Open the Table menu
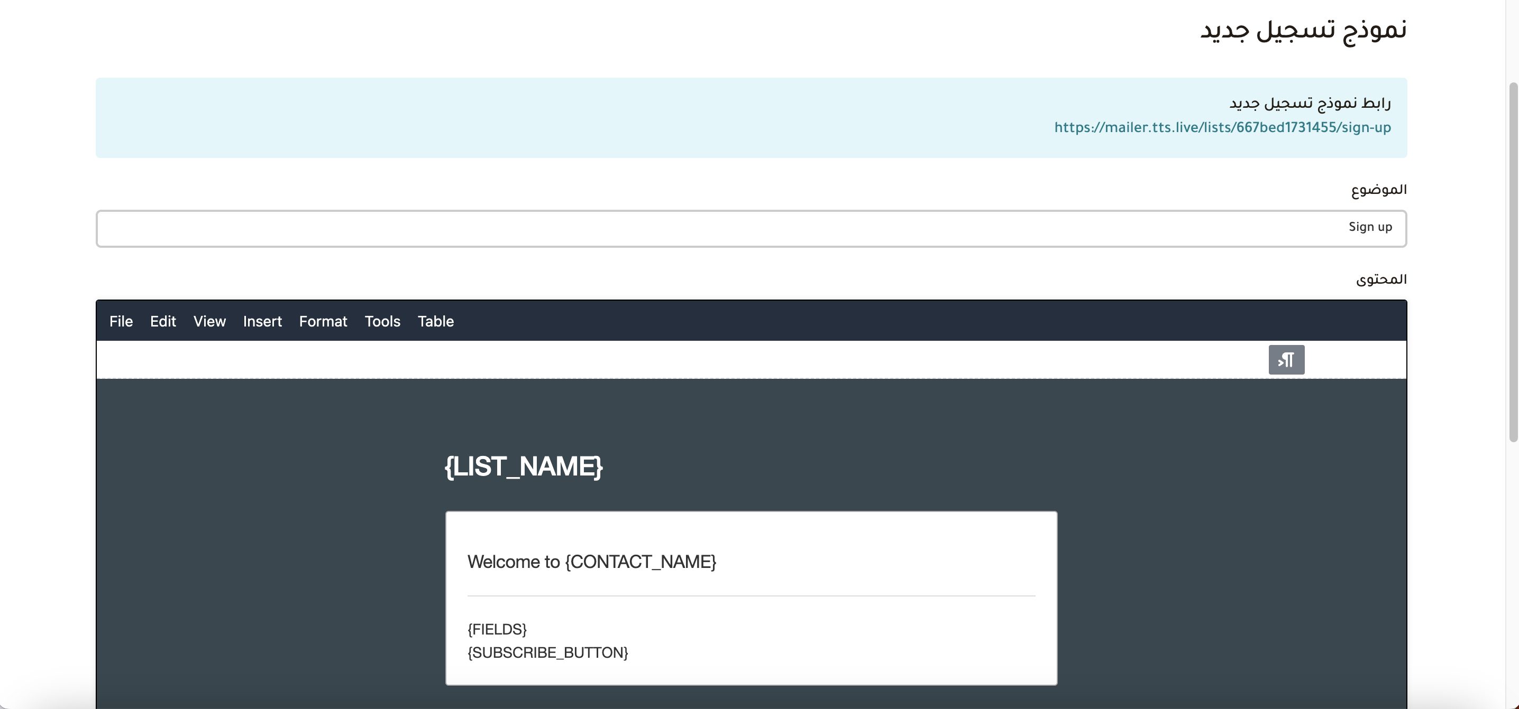This screenshot has height=709, width=1519. [x=435, y=322]
